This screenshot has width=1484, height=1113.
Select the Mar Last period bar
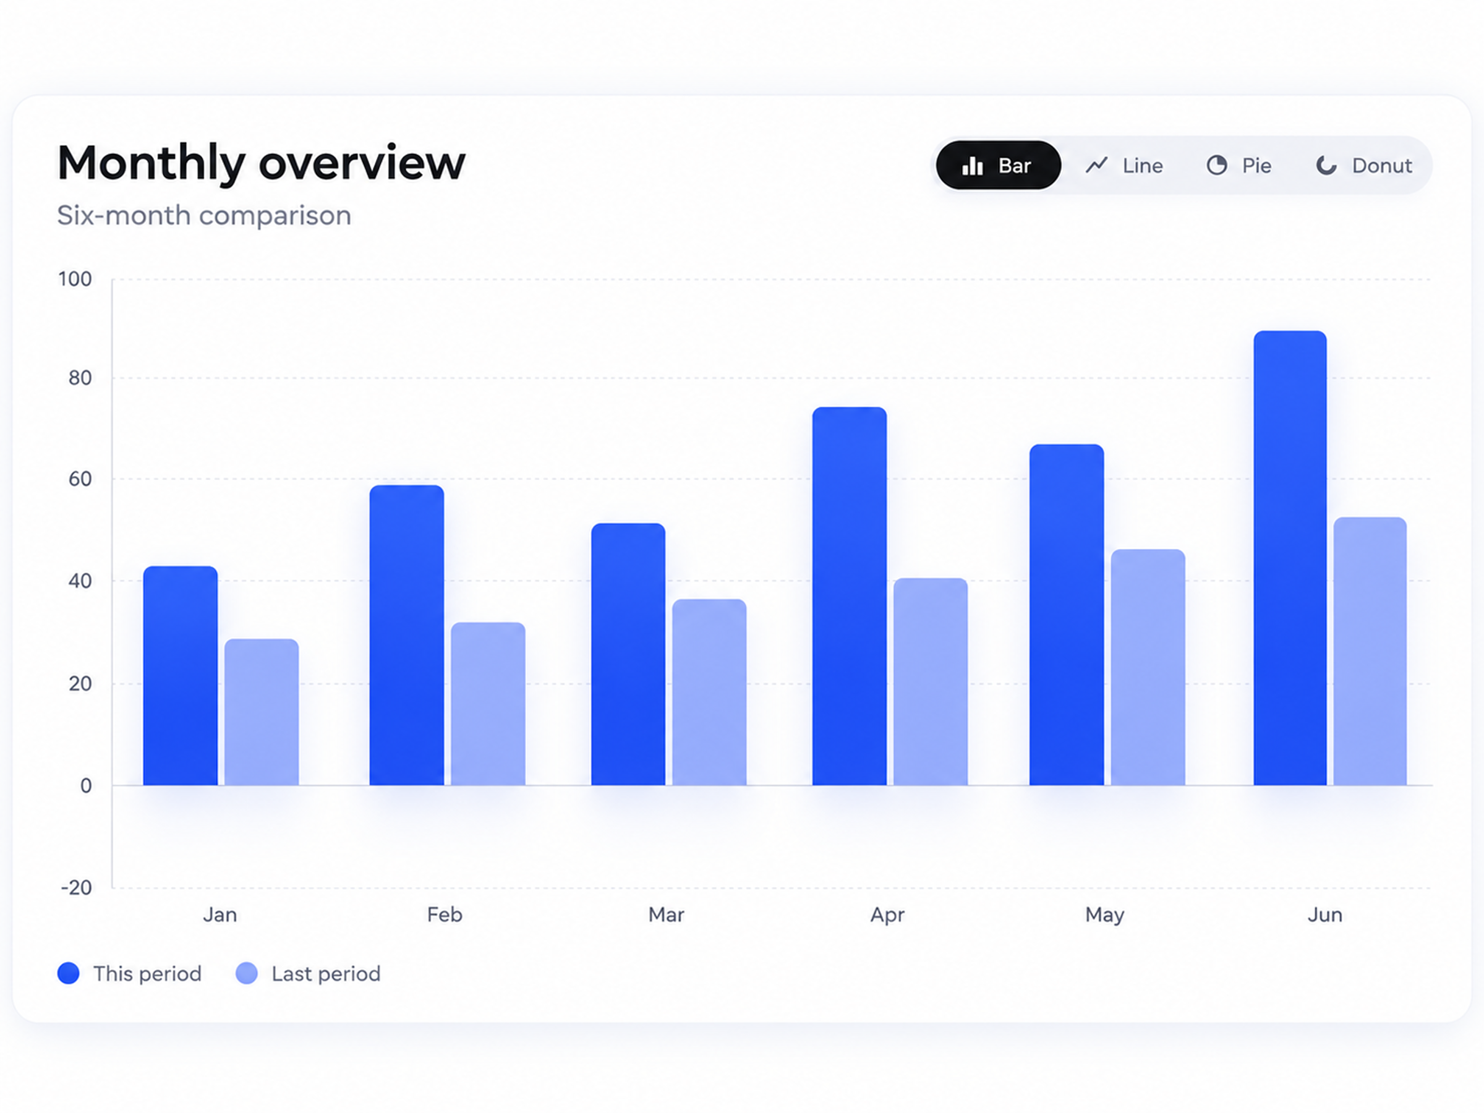709,693
